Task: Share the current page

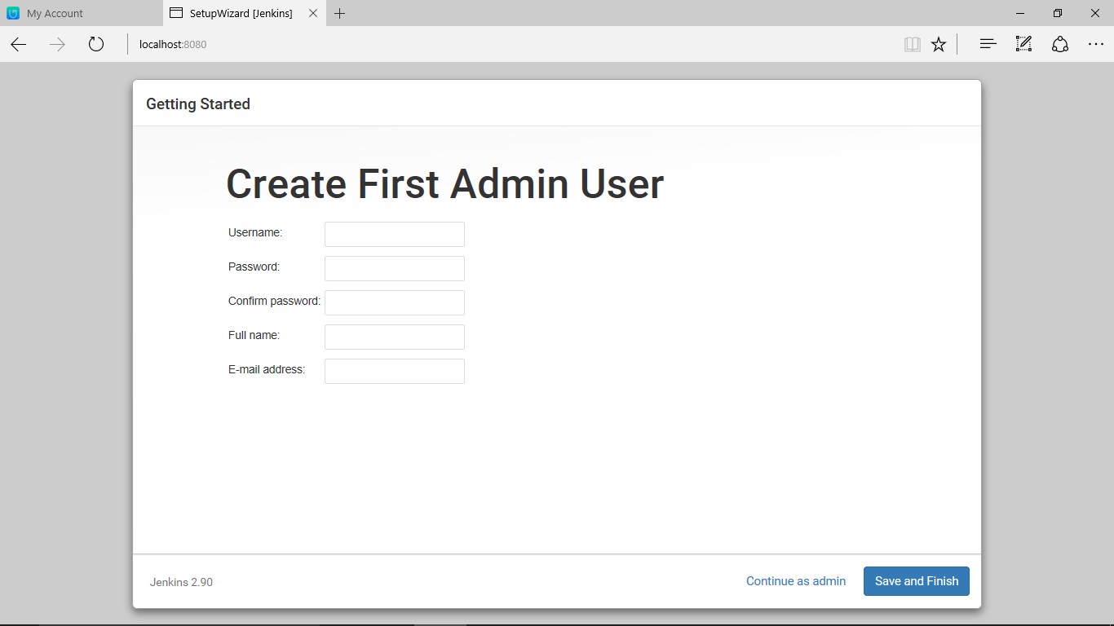Action: coord(1059,44)
